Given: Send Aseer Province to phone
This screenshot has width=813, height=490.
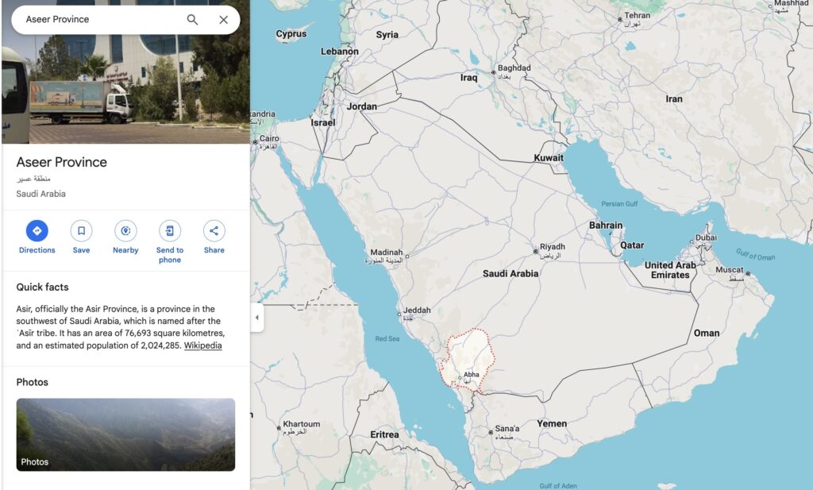Looking at the screenshot, I should pos(169,231).
